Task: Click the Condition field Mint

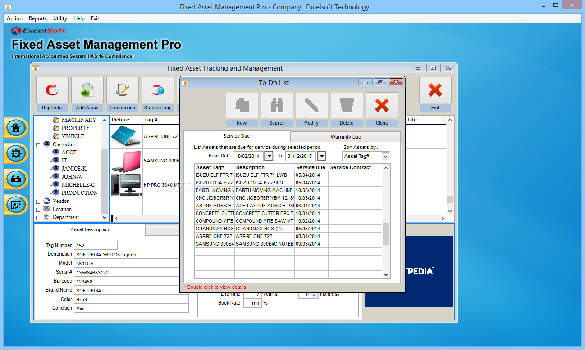Action: pos(132,309)
